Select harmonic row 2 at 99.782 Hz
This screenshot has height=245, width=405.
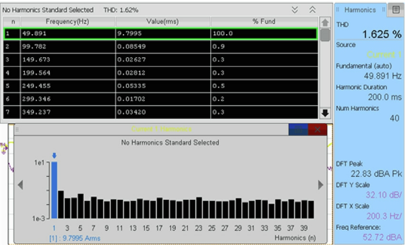(x=161, y=47)
